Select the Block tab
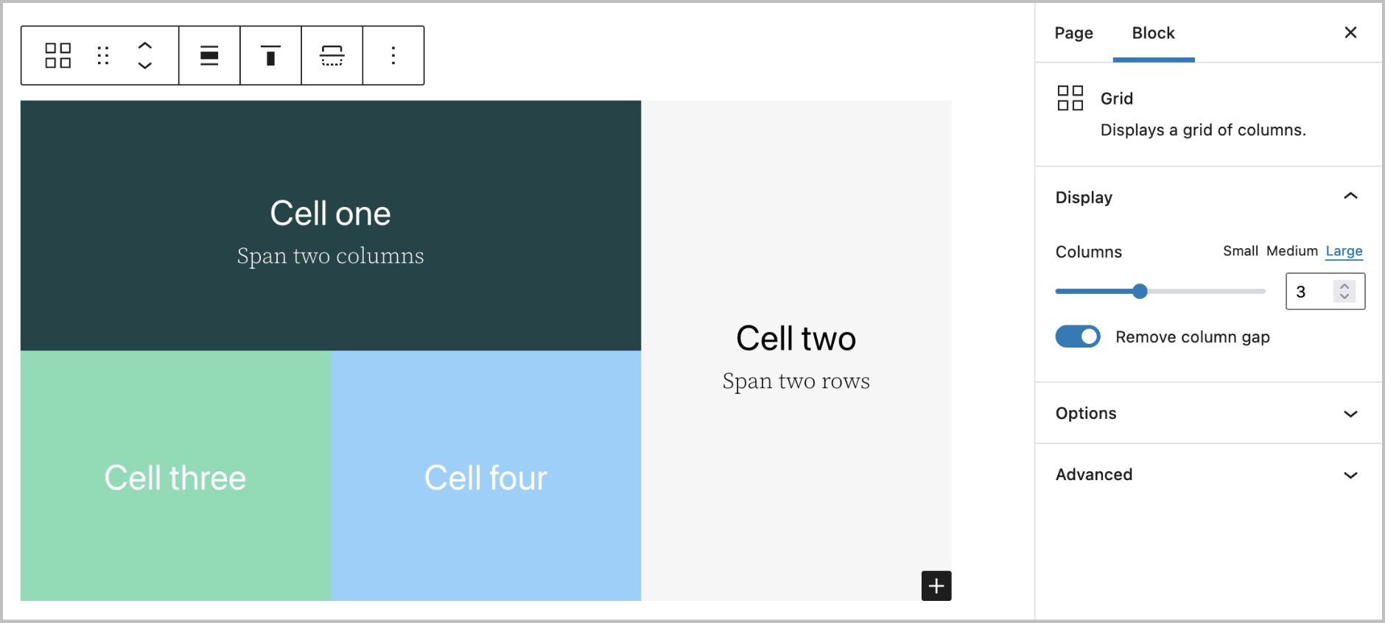 [x=1153, y=33]
